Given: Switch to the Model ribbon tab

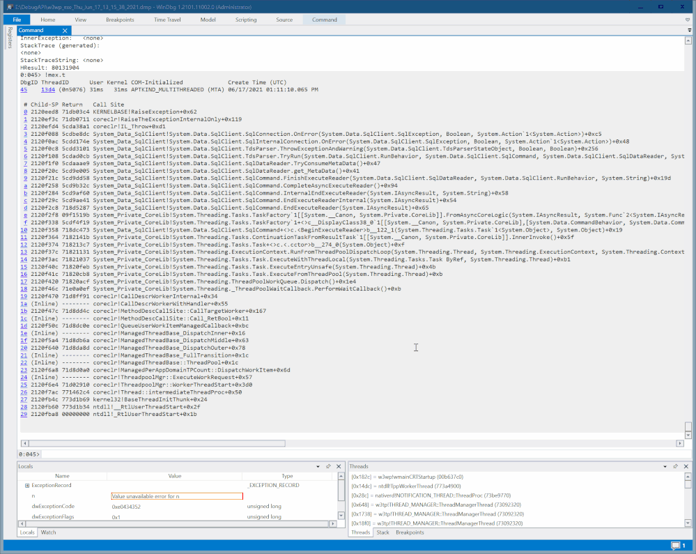Looking at the screenshot, I should pos(208,20).
